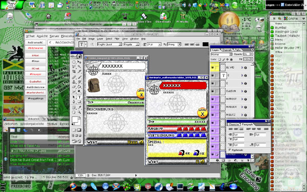Select the Zoom magnifier tool in the toolbox
The image size is (307, 192).
tap(79, 112)
